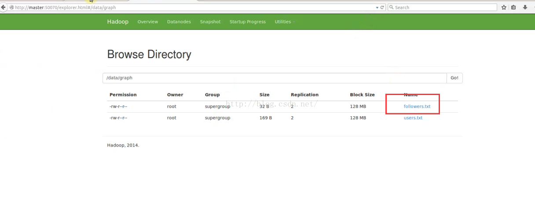535x198 pixels.
Task: Select root owner in followers.txt row
Action: click(x=172, y=106)
